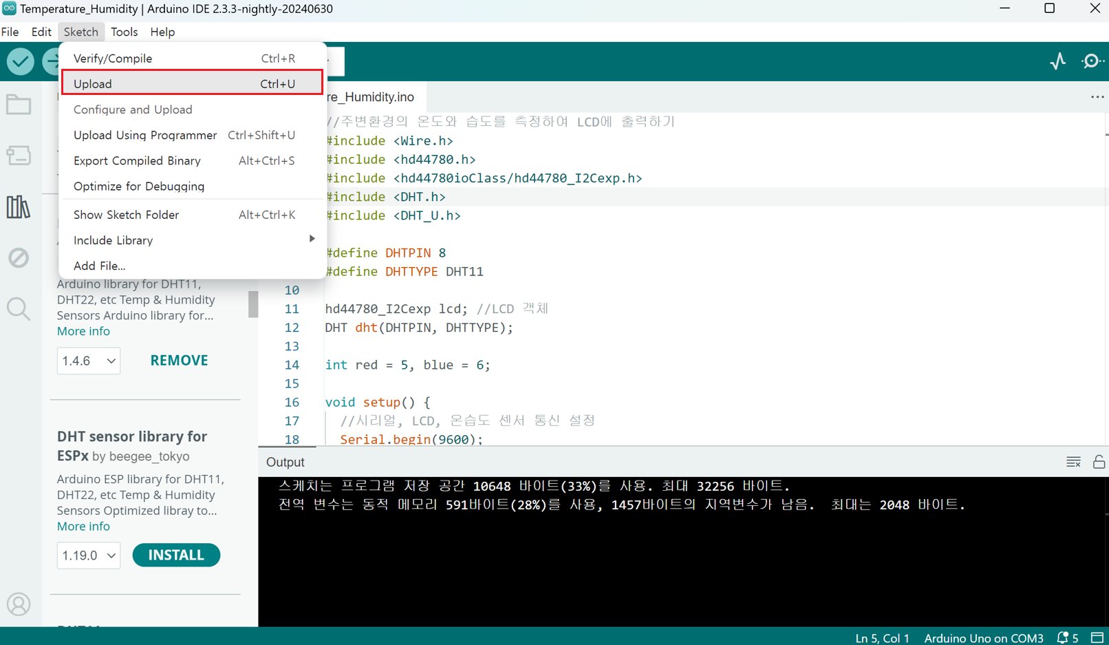Click the void setup() code line
Screen dimensions: 1109x645
378,402
